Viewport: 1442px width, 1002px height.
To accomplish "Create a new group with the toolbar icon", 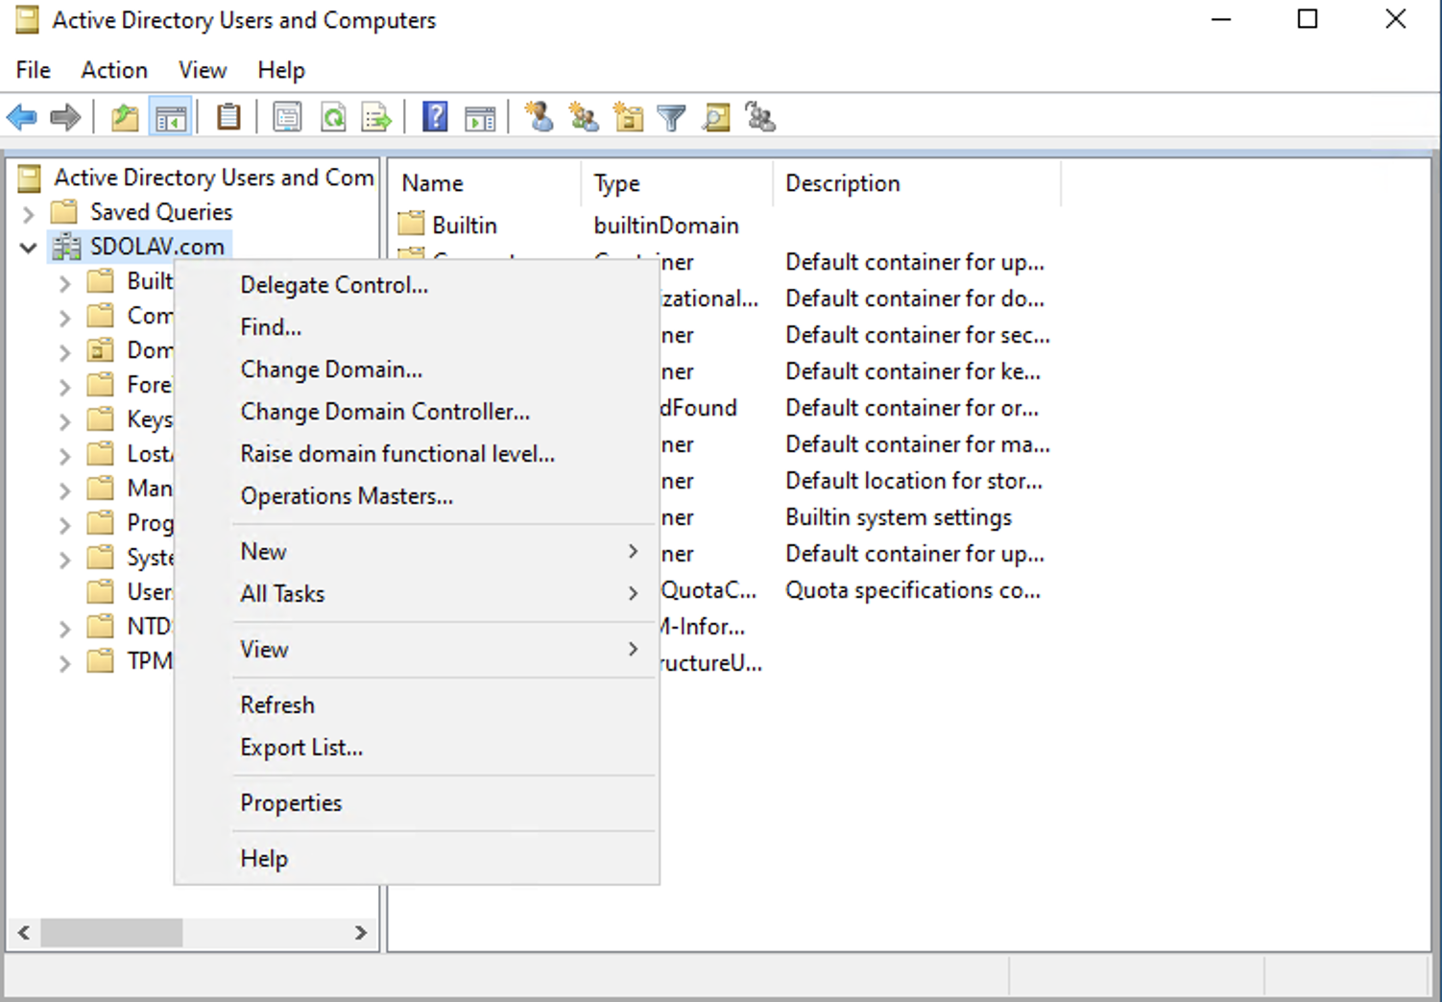I will (x=584, y=118).
